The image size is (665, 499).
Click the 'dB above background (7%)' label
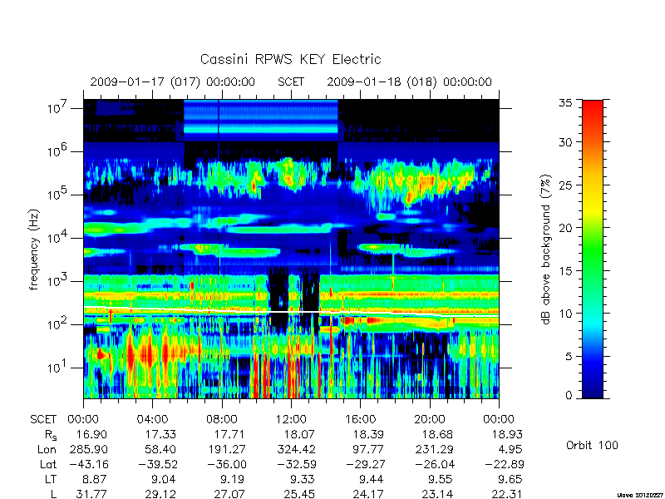[x=546, y=250]
